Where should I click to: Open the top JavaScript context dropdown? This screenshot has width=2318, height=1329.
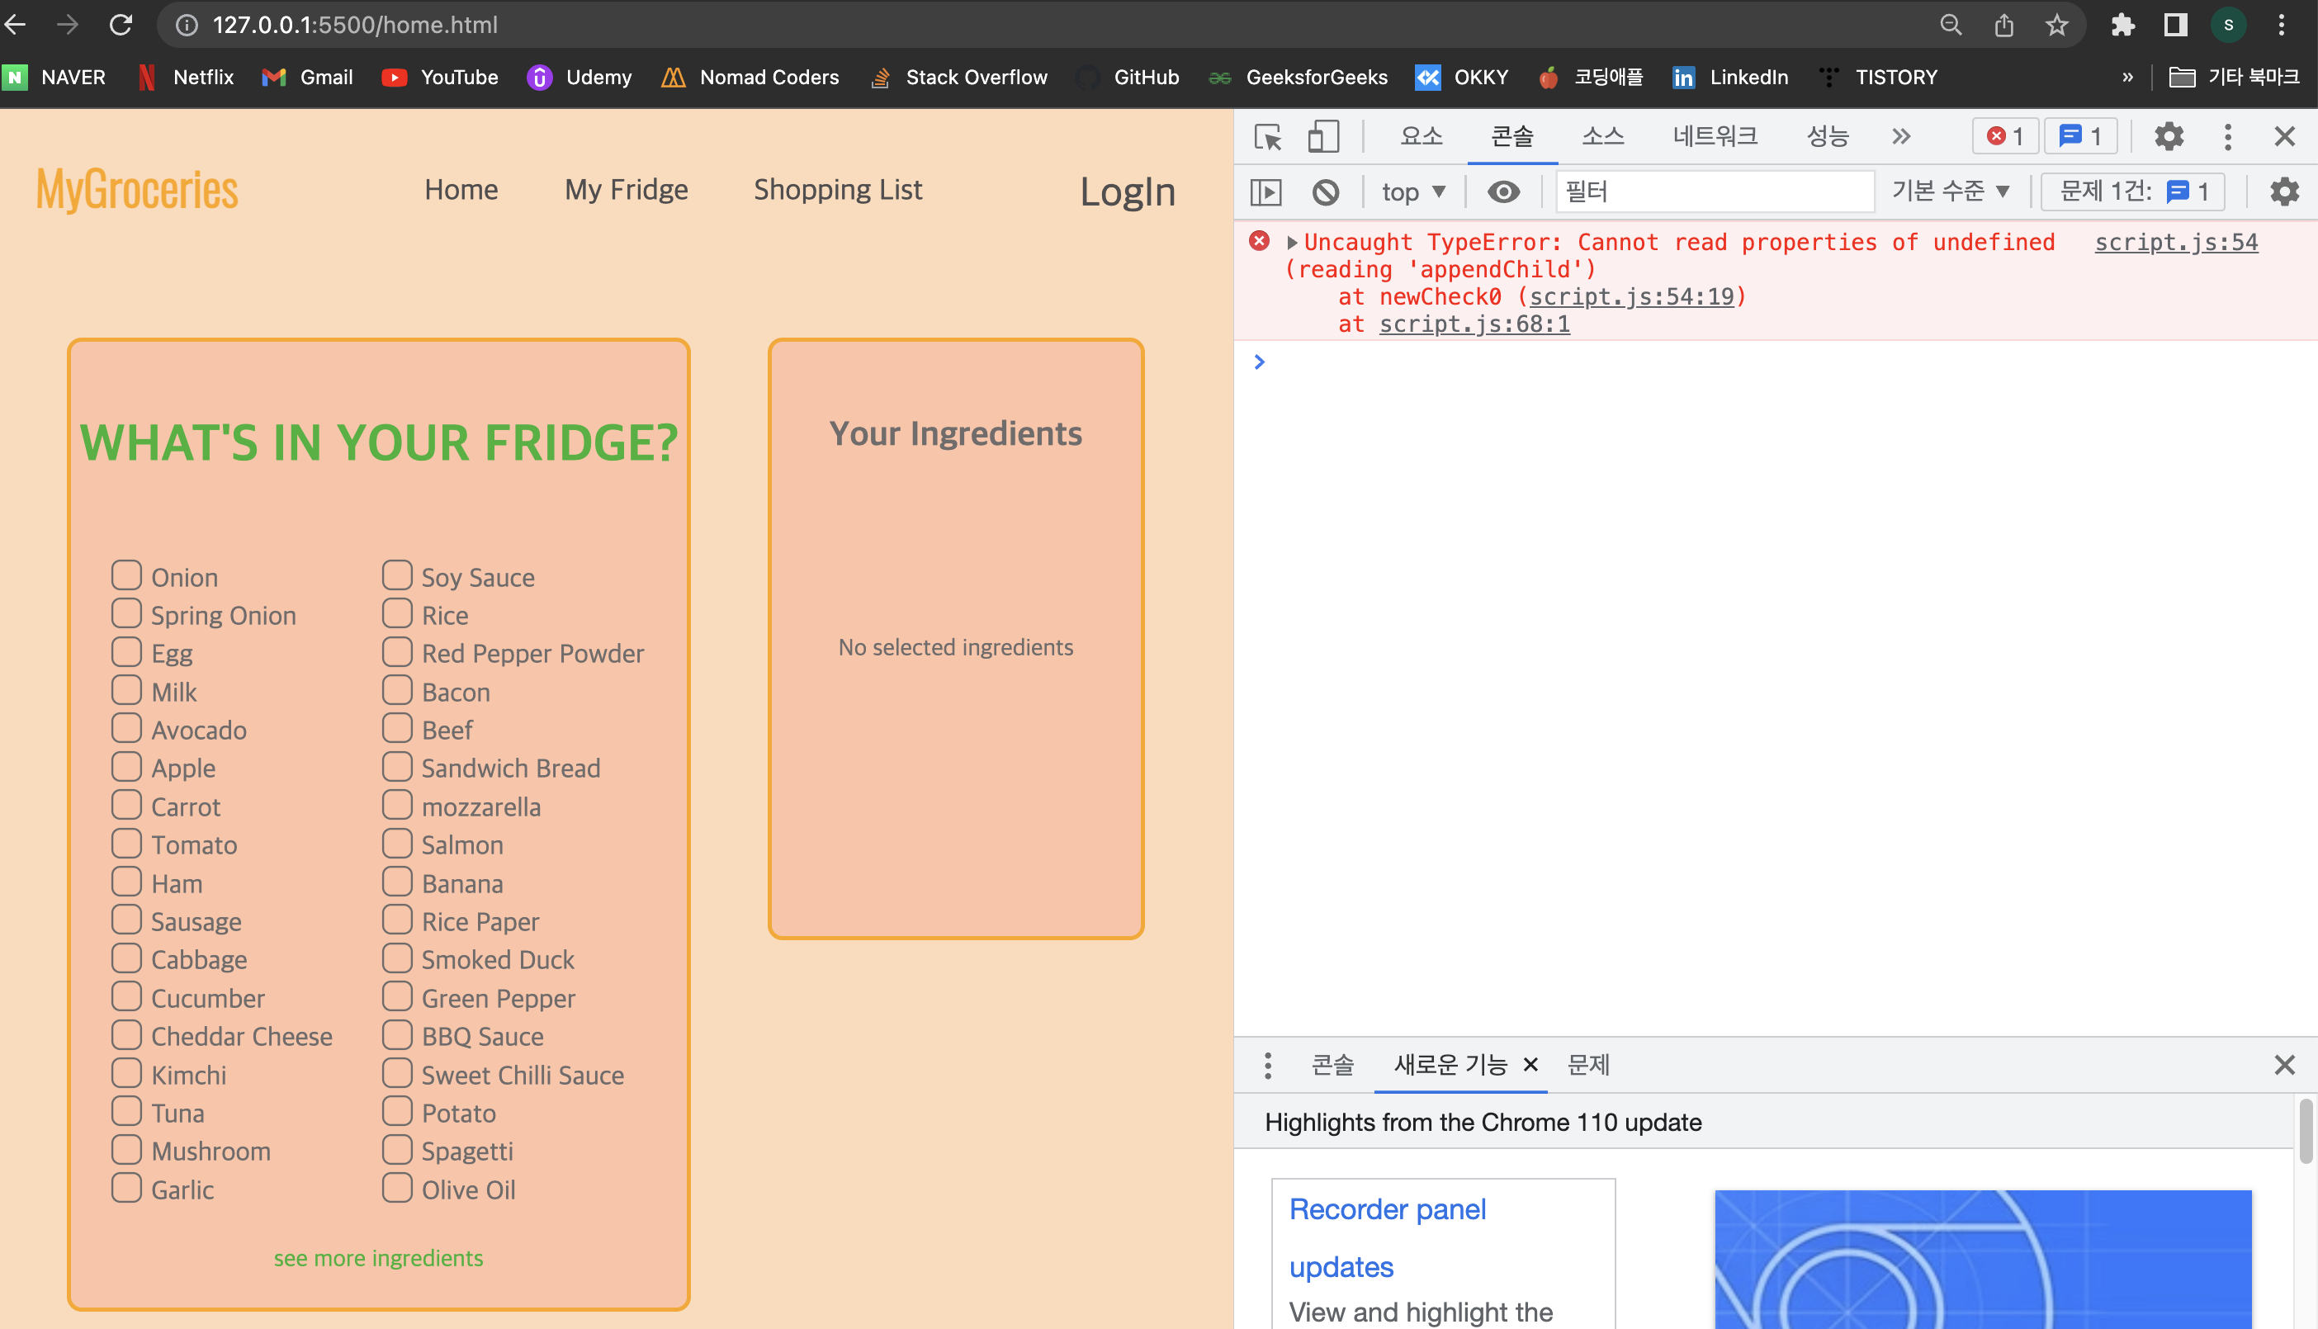point(1412,192)
